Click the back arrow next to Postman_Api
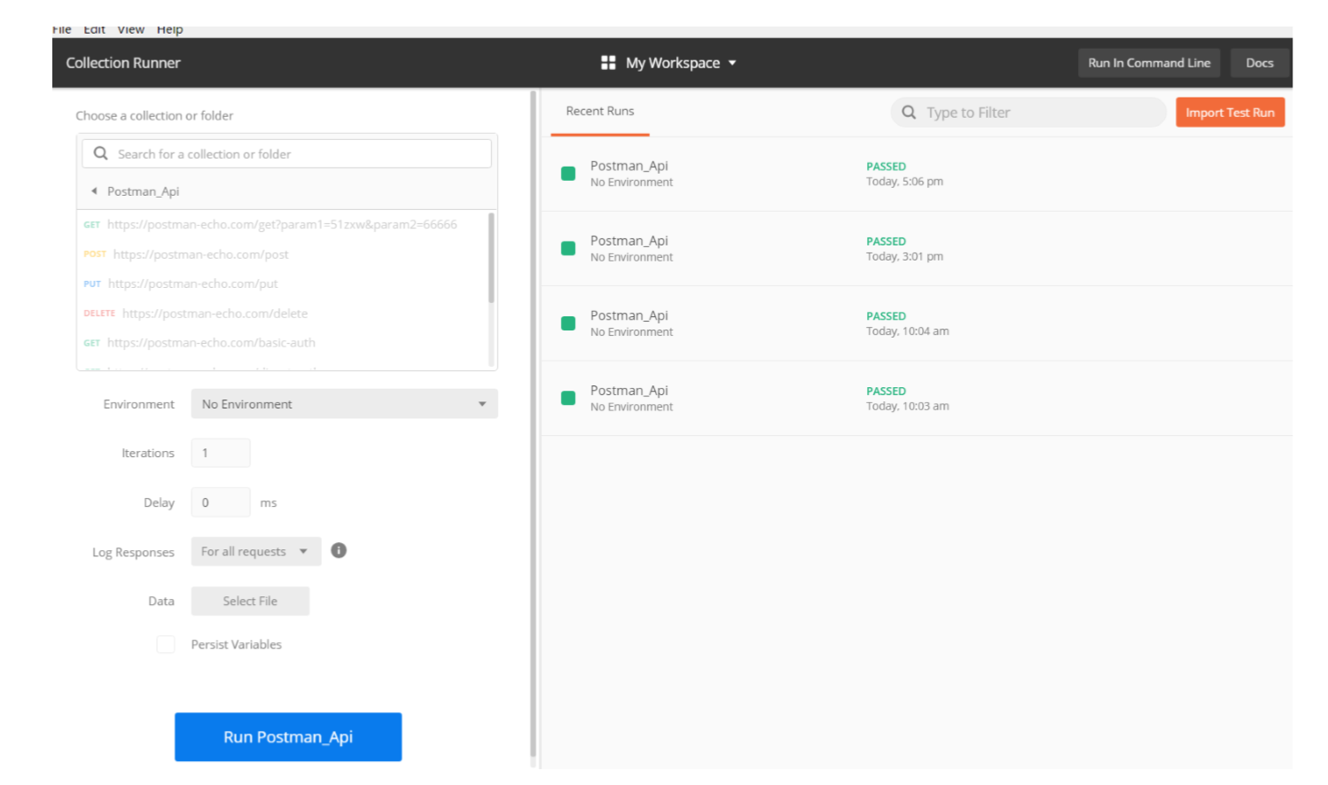Viewport: 1328px width, 785px height. (x=94, y=191)
